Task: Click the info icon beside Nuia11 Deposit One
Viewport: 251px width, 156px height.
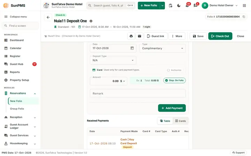Action: click(91, 21)
